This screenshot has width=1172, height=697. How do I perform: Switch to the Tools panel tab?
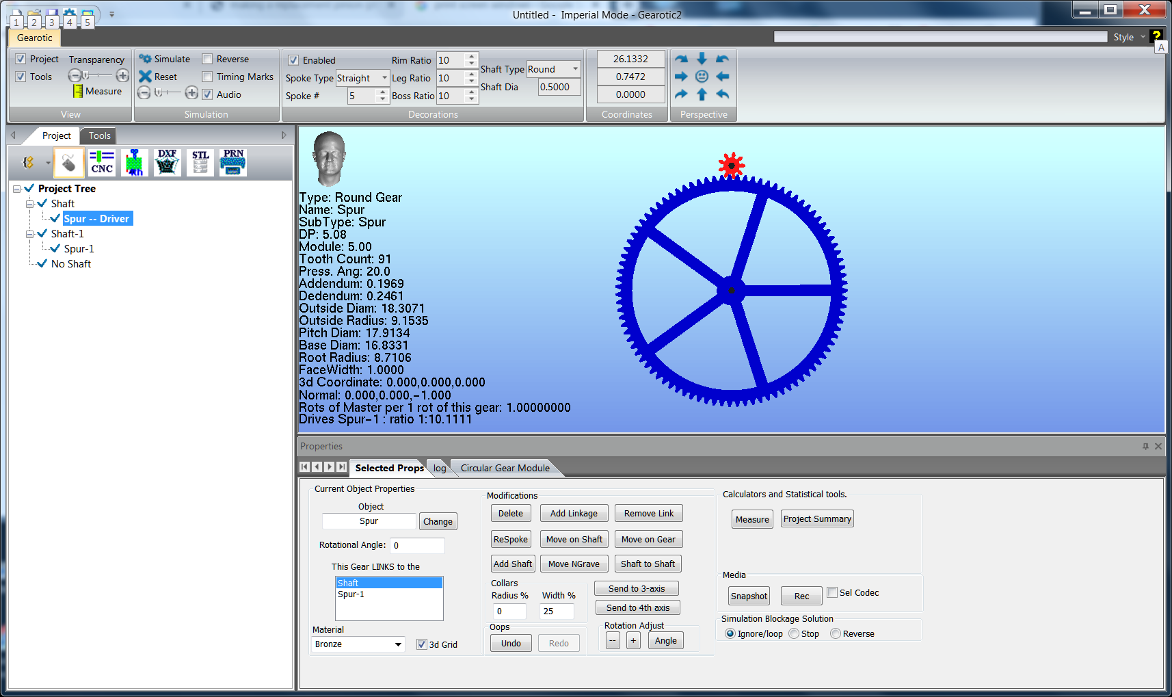tap(99, 135)
